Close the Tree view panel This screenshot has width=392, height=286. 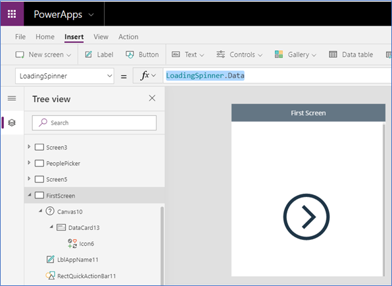tap(152, 98)
